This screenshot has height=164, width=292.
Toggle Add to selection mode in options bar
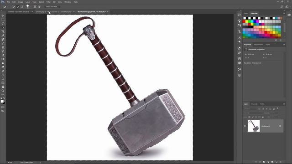point(18,7)
